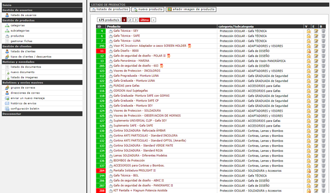Viewport: 330px width, 193px height.
Task: Click añadir imagen de producto button
Action: tap(191, 9)
